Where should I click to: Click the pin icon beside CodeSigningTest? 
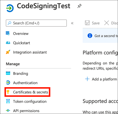click(x=79, y=6)
